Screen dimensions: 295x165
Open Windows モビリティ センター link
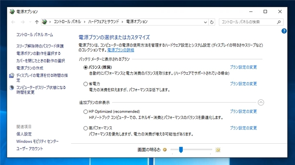37,141
